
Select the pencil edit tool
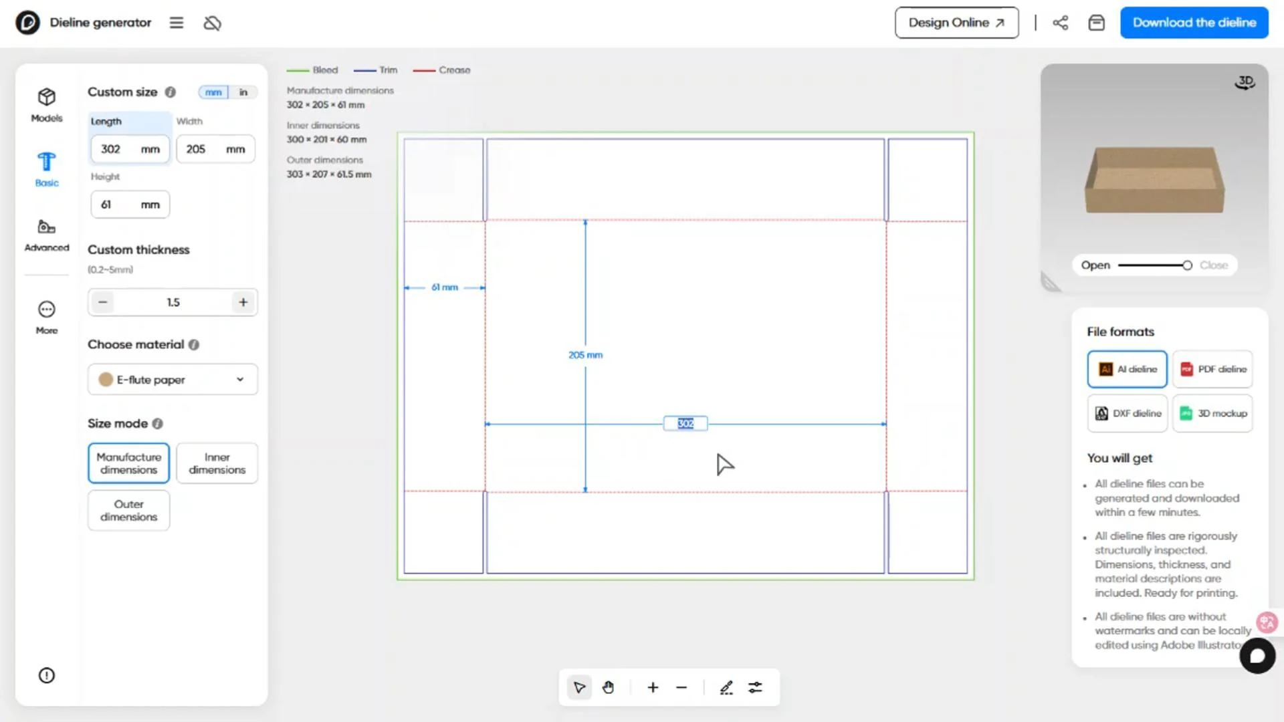pos(726,687)
